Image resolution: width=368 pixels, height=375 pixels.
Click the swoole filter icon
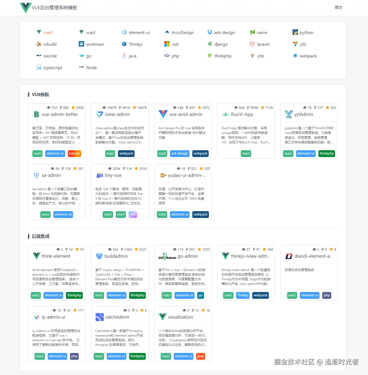click(x=39, y=56)
